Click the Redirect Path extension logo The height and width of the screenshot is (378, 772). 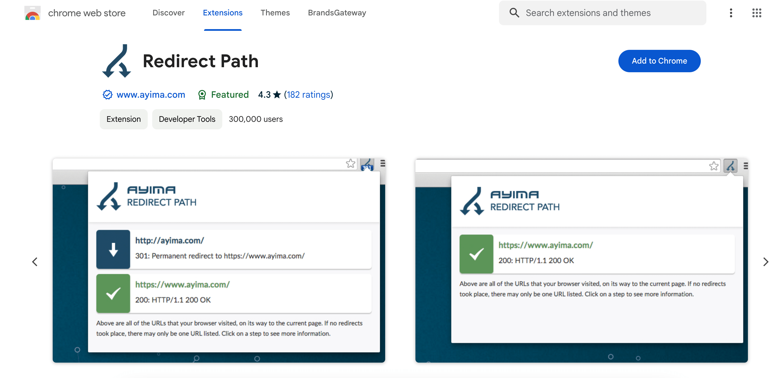coord(117,61)
